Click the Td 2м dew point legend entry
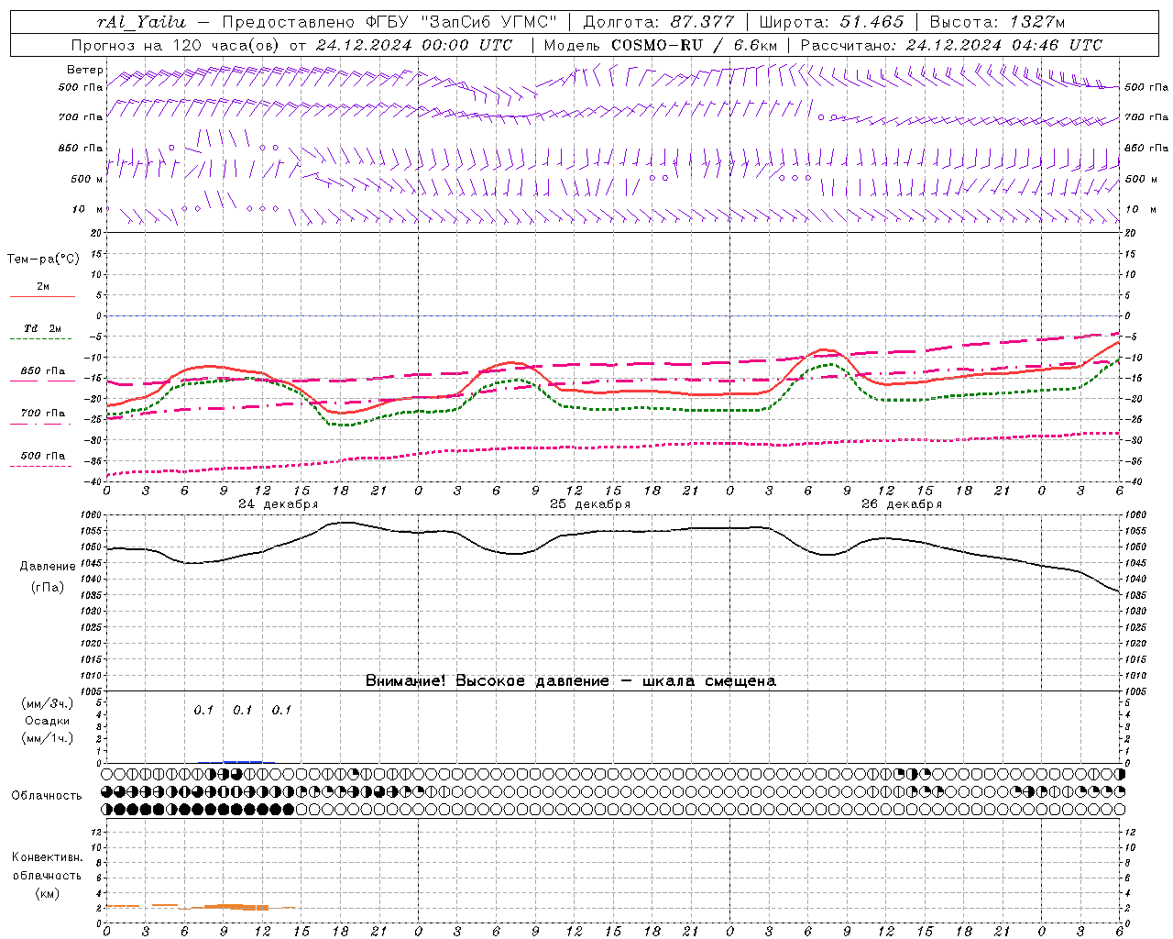Screen dimensions: 1173x939 click(43, 328)
